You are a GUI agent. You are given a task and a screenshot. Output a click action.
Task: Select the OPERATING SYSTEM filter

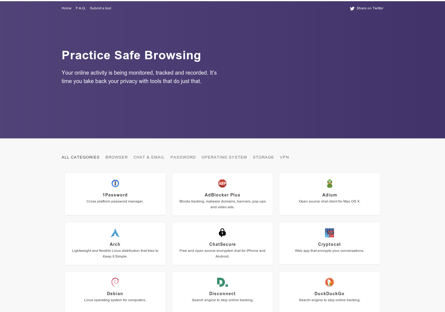click(224, 157)
